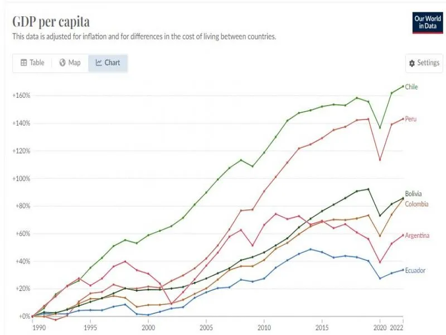Highlight the Bolivia series label

413,194
